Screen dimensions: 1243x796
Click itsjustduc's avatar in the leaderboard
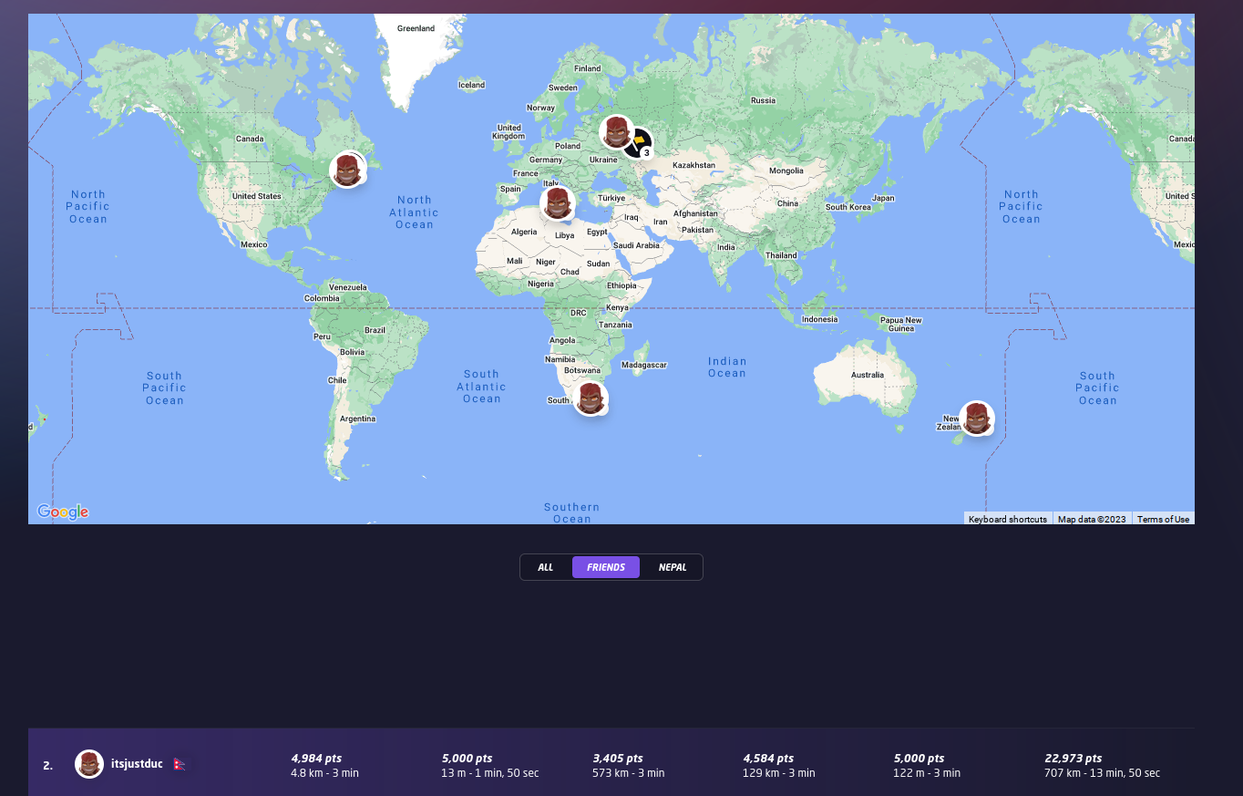click(x=88, y=764)
